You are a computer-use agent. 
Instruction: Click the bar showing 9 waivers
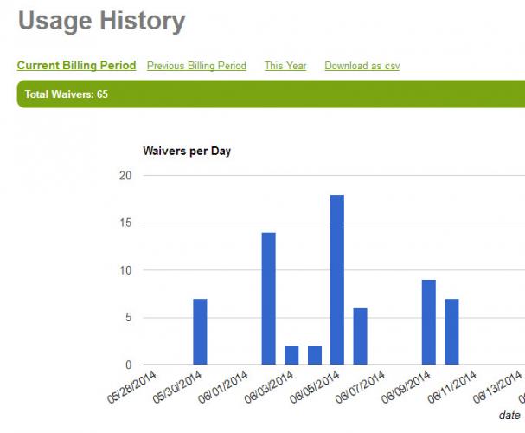[429, 322]
